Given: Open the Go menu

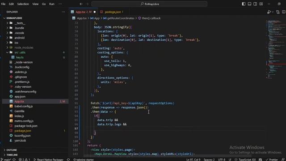Looking at the screenshot, I should (44, 4).
